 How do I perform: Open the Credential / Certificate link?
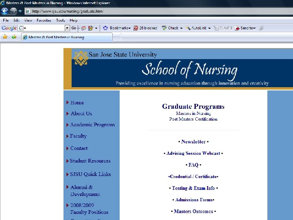[x=193, y=176]
